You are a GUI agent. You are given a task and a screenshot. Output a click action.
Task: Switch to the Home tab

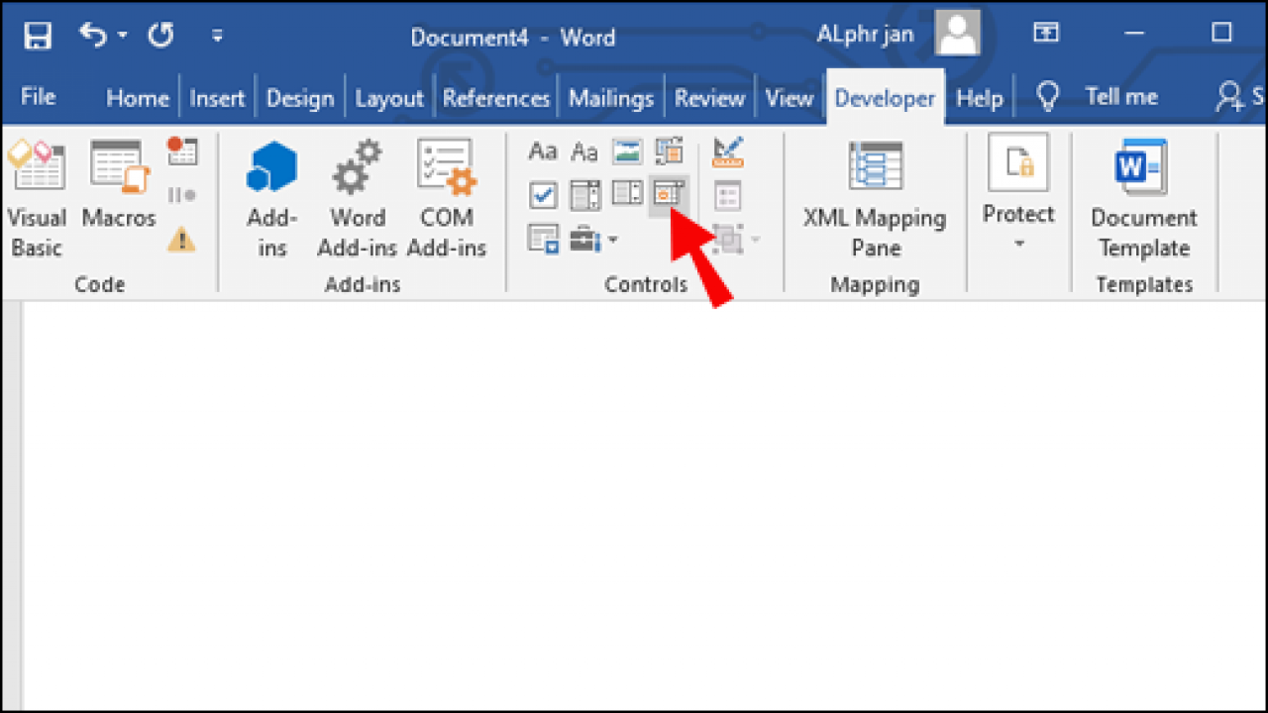pos(137,96)
